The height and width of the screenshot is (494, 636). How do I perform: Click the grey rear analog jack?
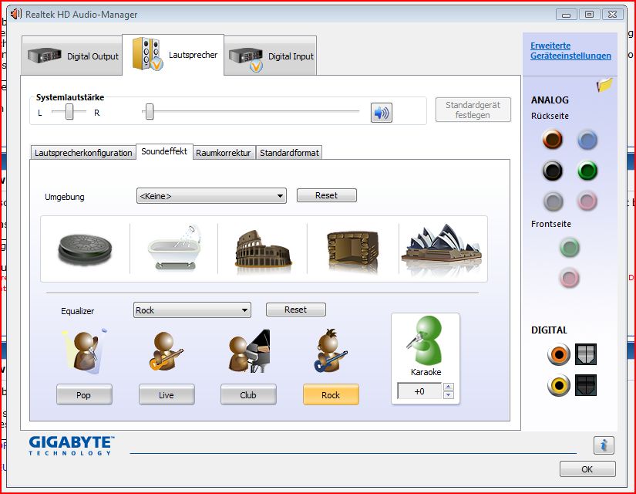[553, 201]
